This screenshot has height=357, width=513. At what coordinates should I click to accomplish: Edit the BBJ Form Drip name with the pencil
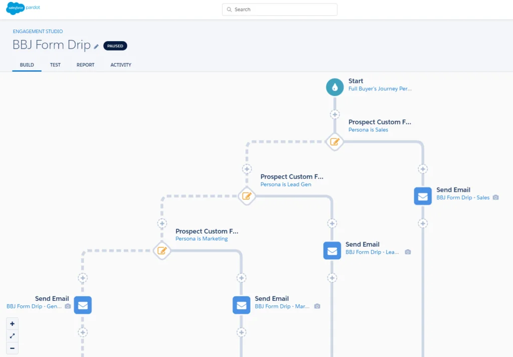point(96,47)
